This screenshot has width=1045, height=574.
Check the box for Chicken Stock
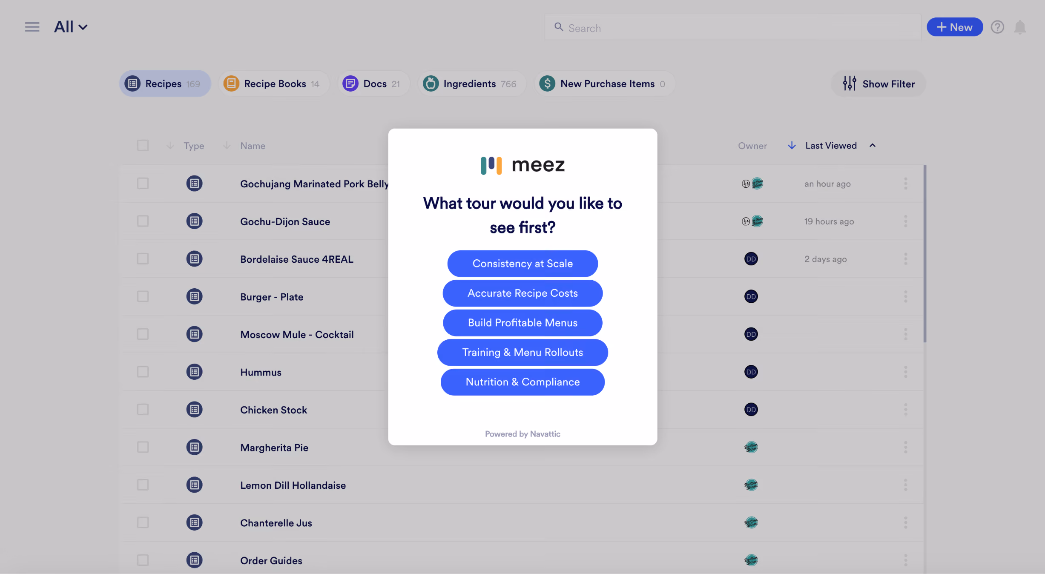pos(143,410)
